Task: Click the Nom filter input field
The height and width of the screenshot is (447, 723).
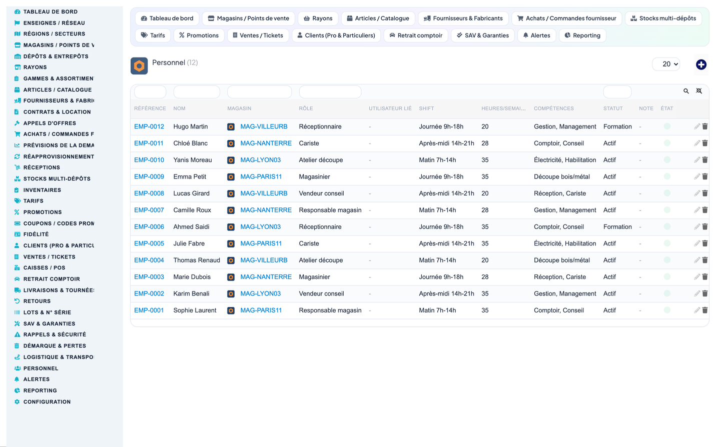Action: click(x=197, y=91)
